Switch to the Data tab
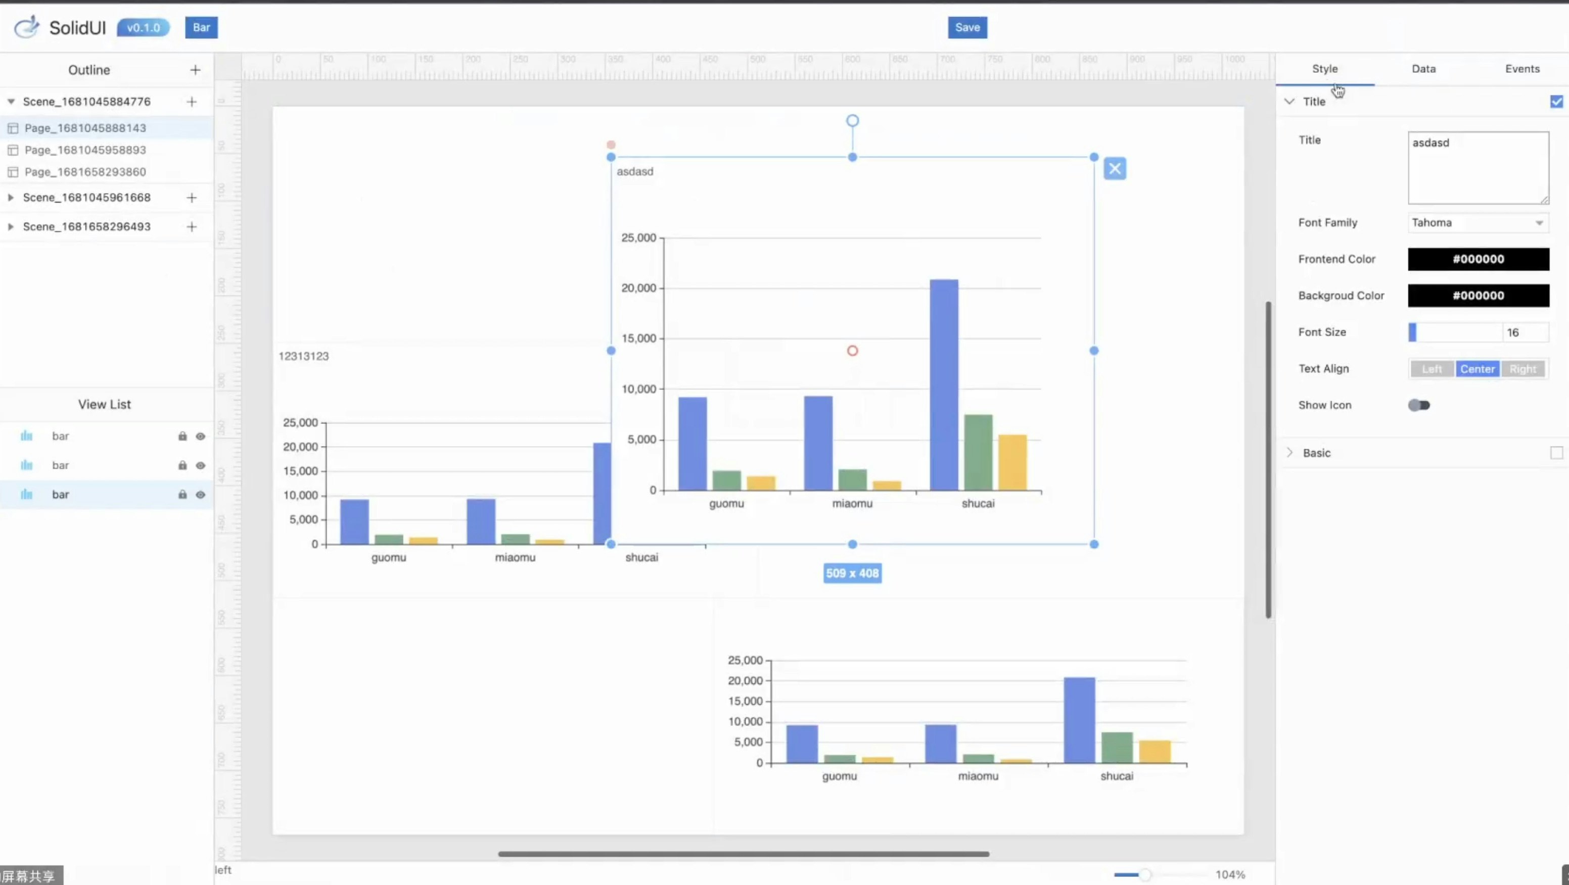This screenshot has height=885, width=1569. [1423, 69]
